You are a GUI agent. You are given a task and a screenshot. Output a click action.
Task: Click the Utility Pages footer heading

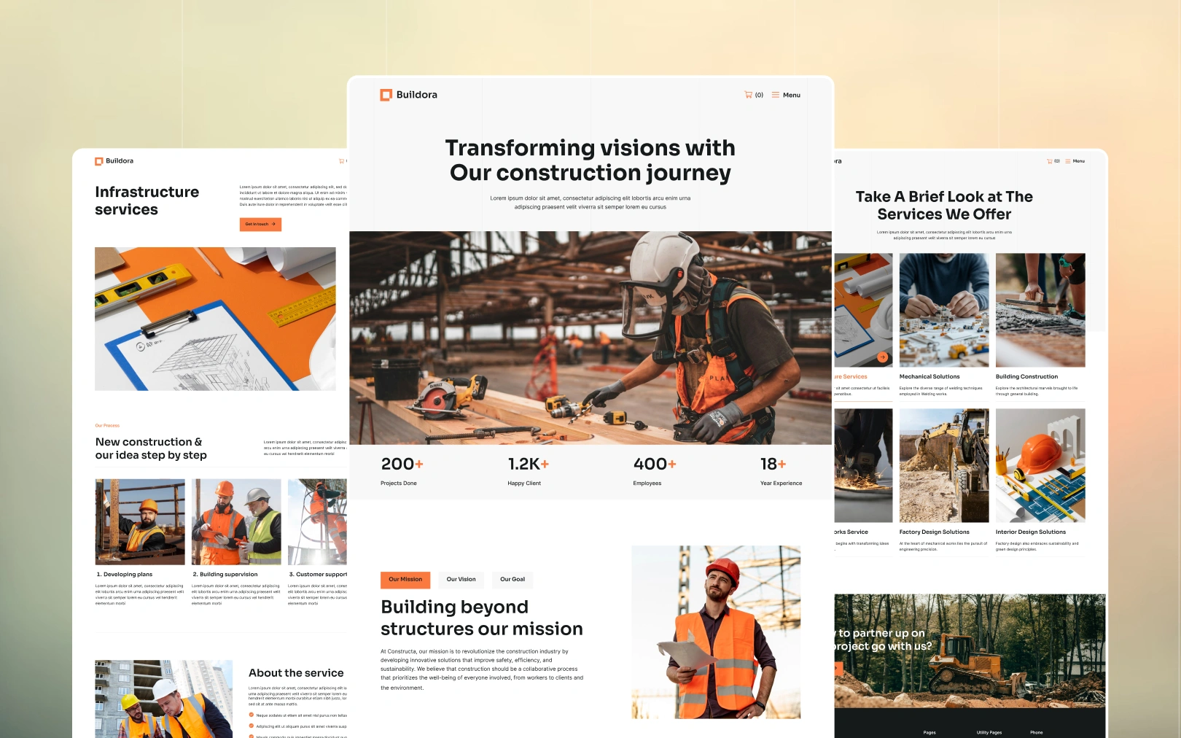tap(989, 732)
